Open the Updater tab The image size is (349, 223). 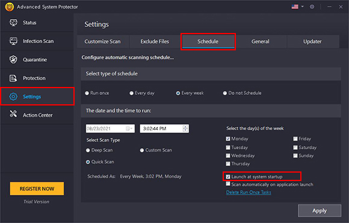click(312, 41)
